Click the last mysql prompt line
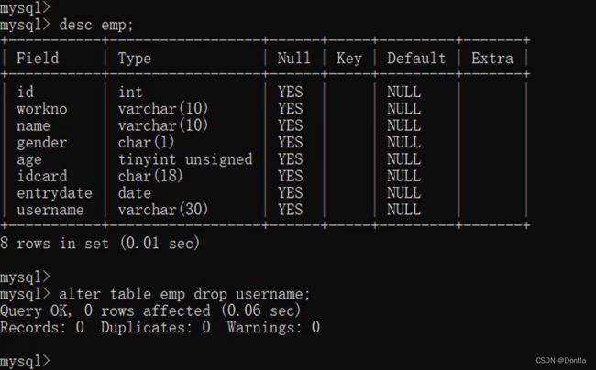 [x=25, y=361]
